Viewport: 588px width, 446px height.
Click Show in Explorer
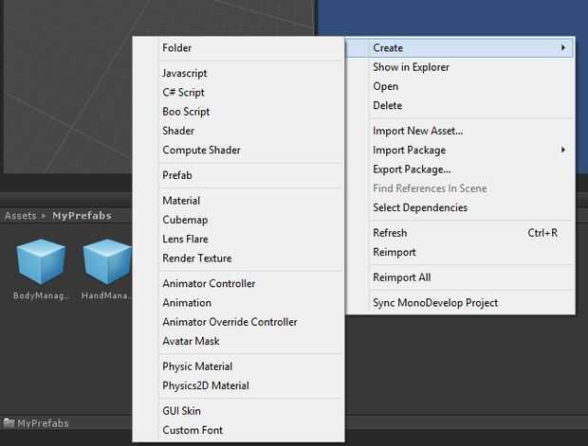tap(411, 67)
